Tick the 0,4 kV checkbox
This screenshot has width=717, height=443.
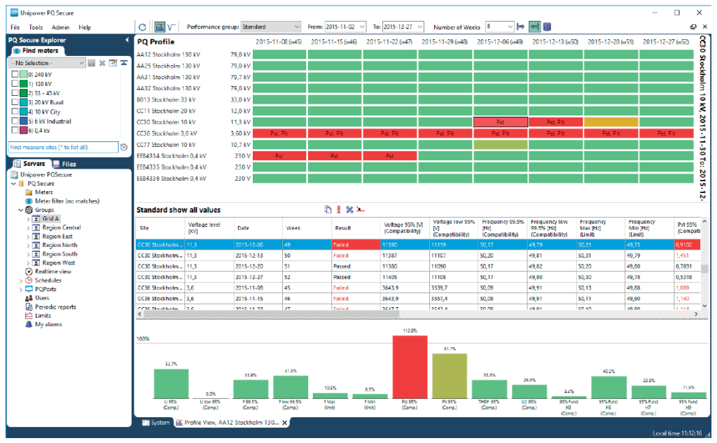pyautogui.click(x=15, y=130)
